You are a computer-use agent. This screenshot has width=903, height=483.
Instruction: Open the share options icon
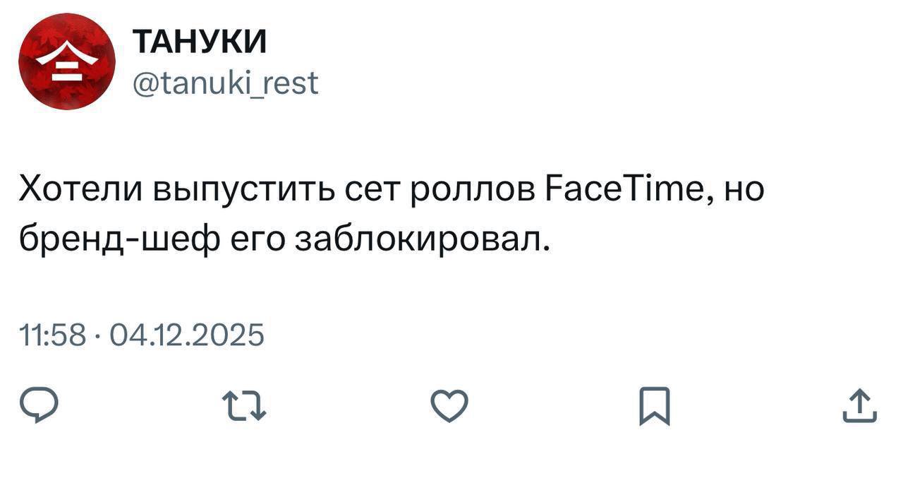860,407
